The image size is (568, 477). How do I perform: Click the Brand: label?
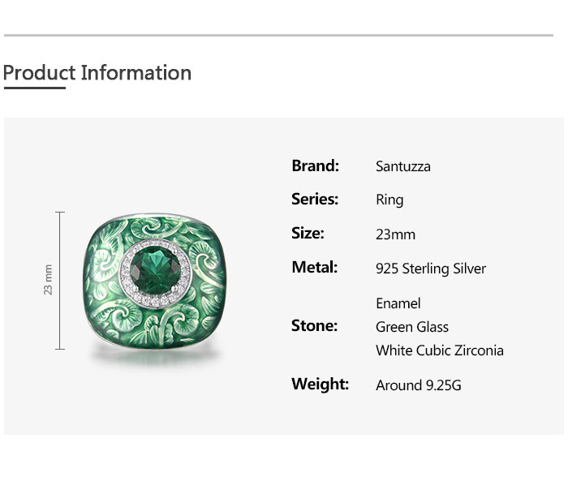(x=315, y=166)
